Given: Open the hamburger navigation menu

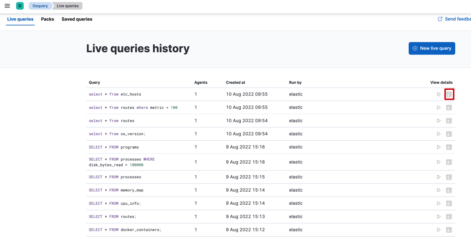Looking at the screenshot, I should pos(7,6).
